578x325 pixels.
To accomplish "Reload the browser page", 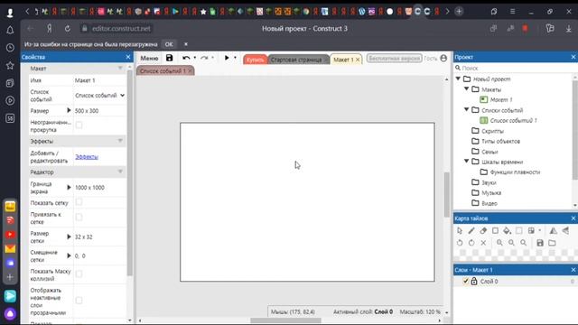I will [68, 28].
